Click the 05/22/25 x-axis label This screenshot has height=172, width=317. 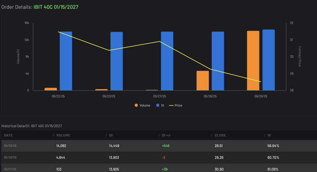pyautogui.click(x=58, y=96)
